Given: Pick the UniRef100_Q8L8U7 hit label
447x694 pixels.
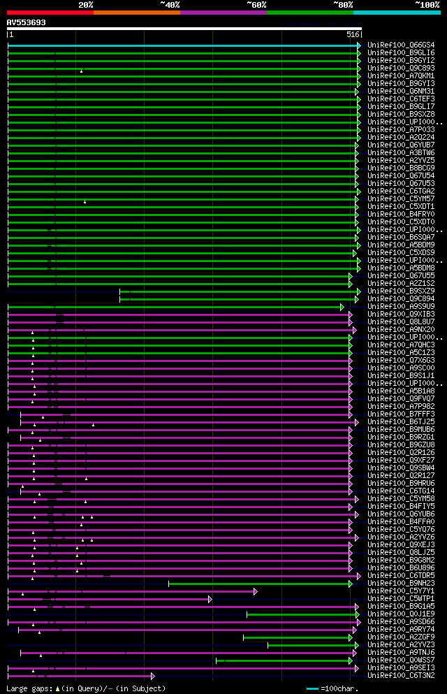Looking at the screenshot, I should point(401,321).
